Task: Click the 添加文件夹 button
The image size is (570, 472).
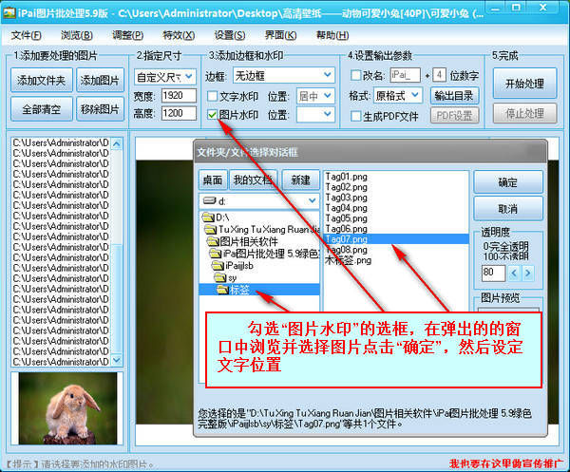Action: (x=42, y=80)
